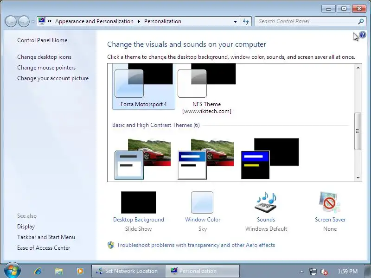This screenshot has height=278, width=371.
Task: Refresh the Personalization page
Action: pyautogui.click(x=246, y=21)
